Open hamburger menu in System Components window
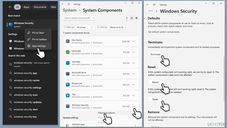The height and width of the screenshot is (128, 227). pyautogui.click(x=69, y=4)
